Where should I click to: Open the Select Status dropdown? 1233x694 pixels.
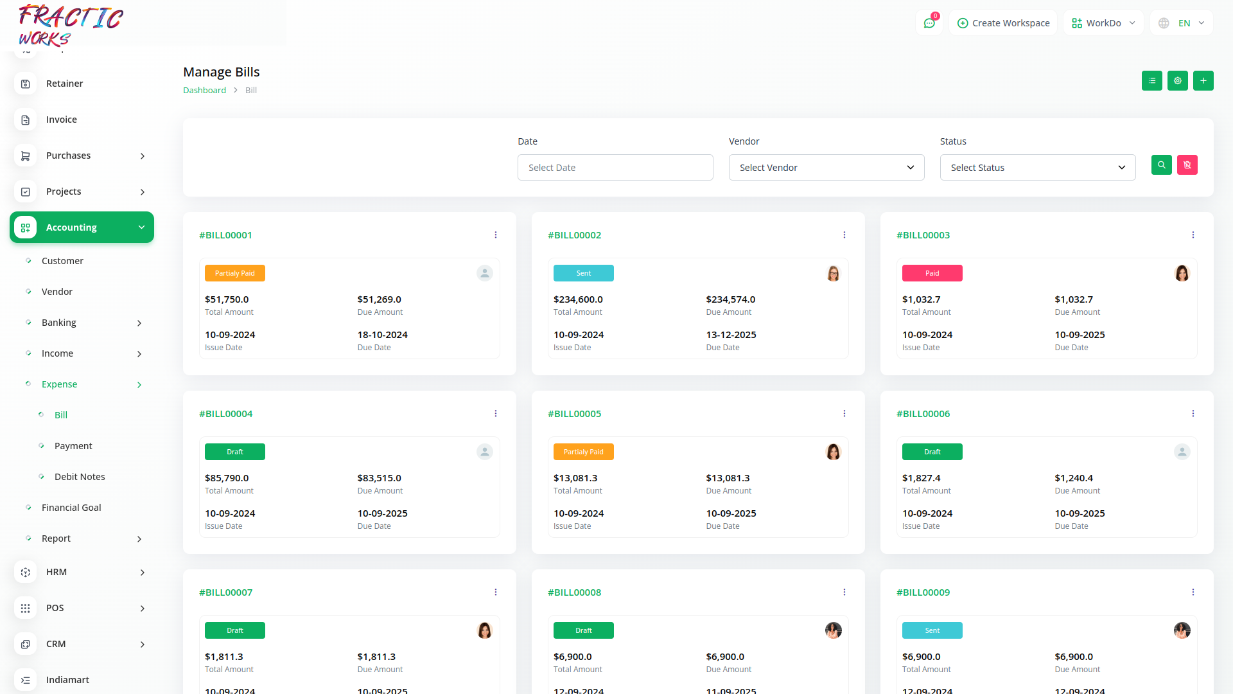(x=1037, y=168)
